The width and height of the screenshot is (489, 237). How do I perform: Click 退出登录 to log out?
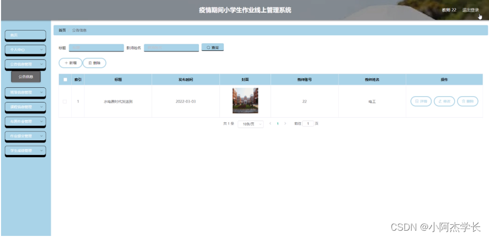coord(470,10)
